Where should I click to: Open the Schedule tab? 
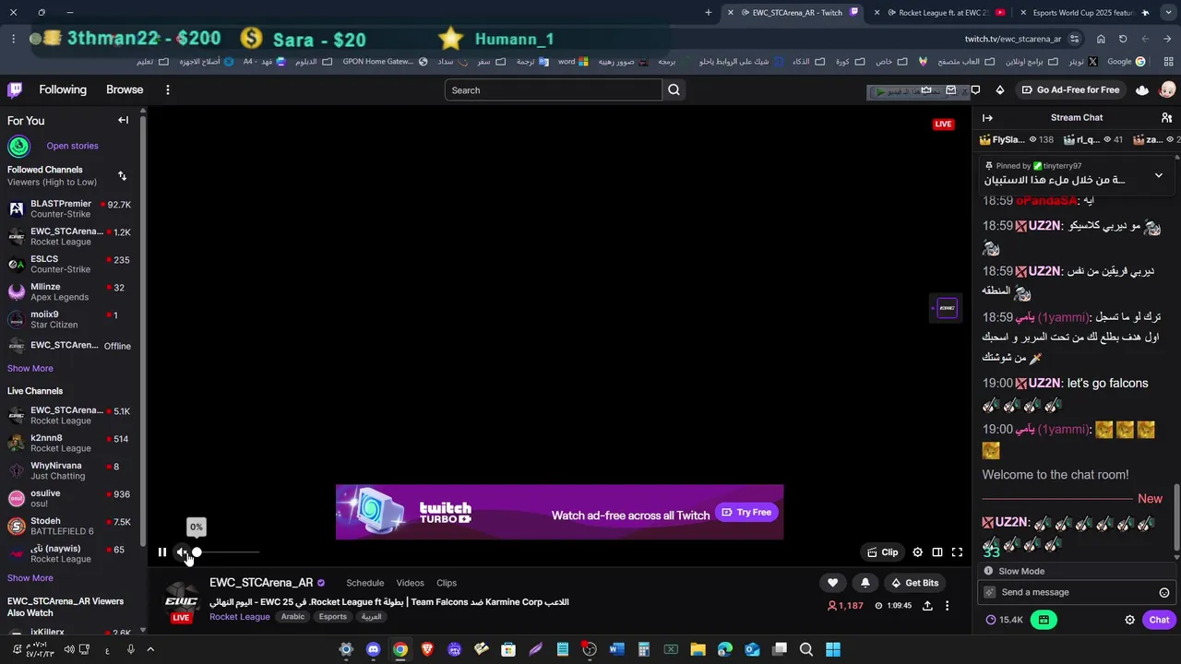tap(364, 583)
